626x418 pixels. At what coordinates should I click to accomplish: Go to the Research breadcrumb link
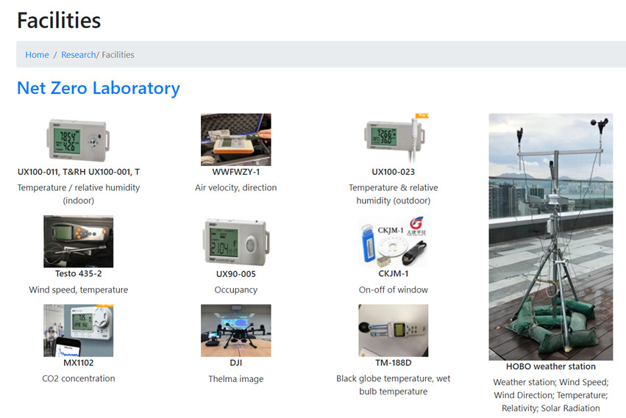coord(78,54)
